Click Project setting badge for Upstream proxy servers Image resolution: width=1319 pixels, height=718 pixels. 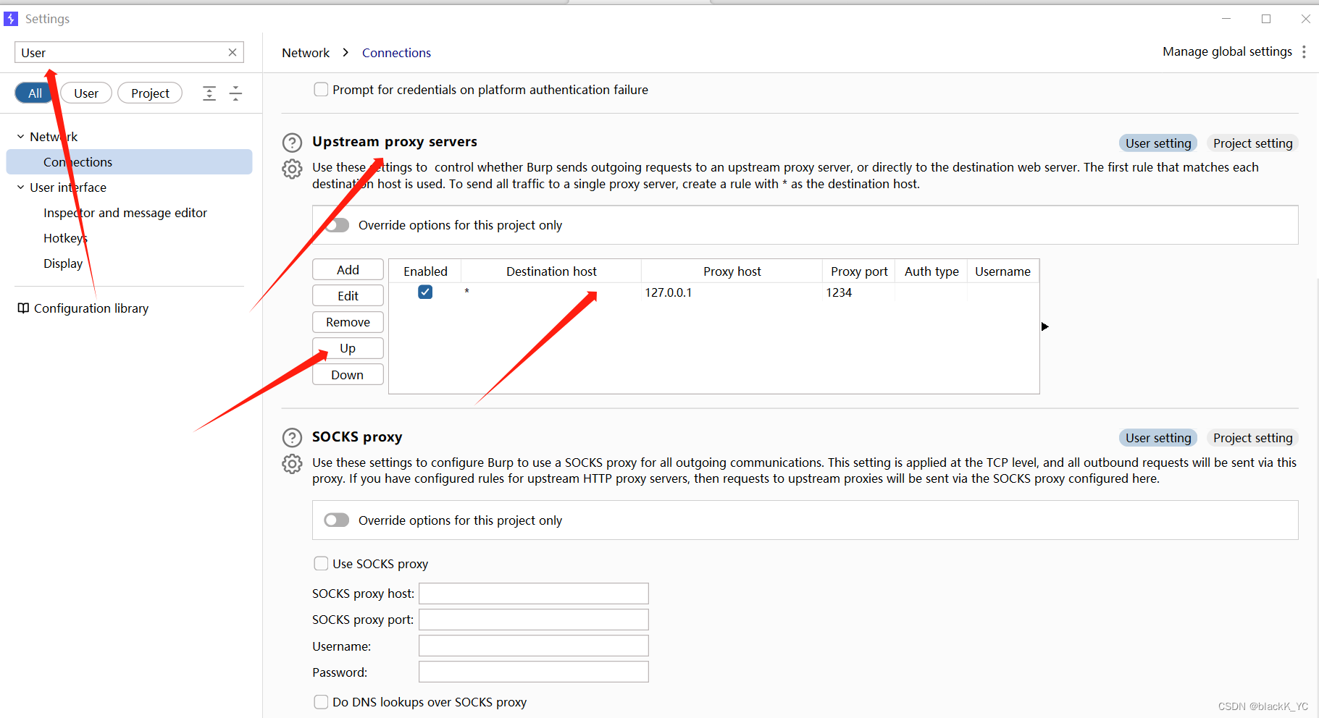pyautogui.click(x=1252, y=143)
